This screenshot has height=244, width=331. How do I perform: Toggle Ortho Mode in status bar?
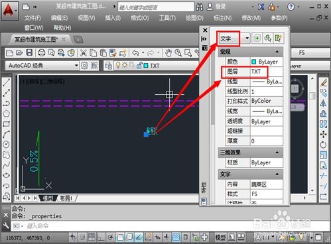point(101,237)
